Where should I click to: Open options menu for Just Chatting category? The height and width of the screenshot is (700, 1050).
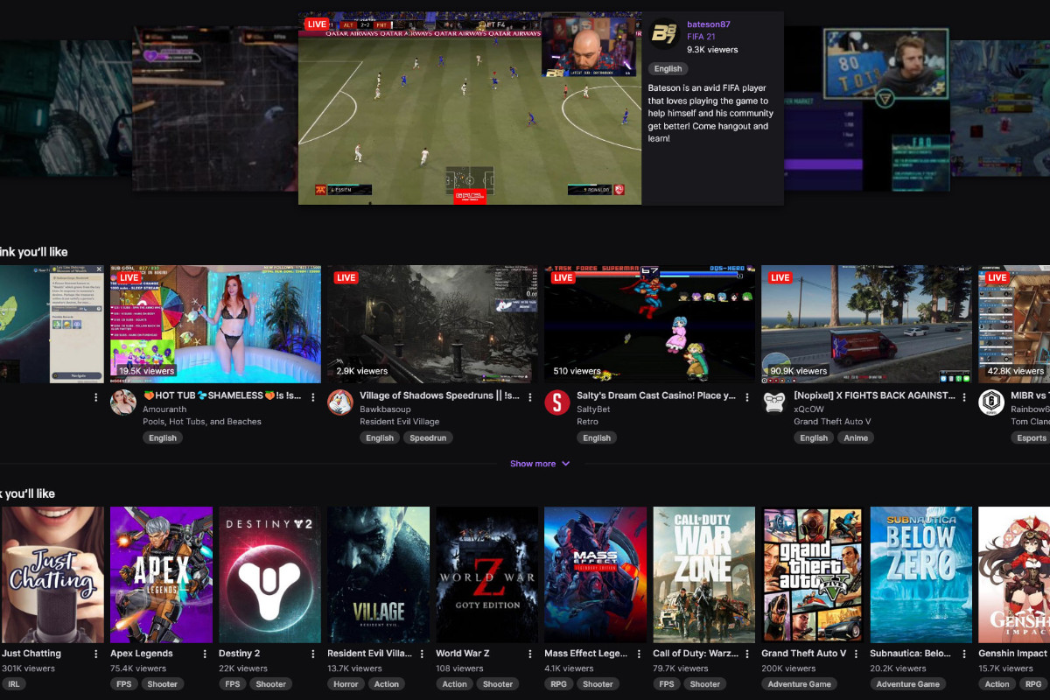tap(96, 654)
